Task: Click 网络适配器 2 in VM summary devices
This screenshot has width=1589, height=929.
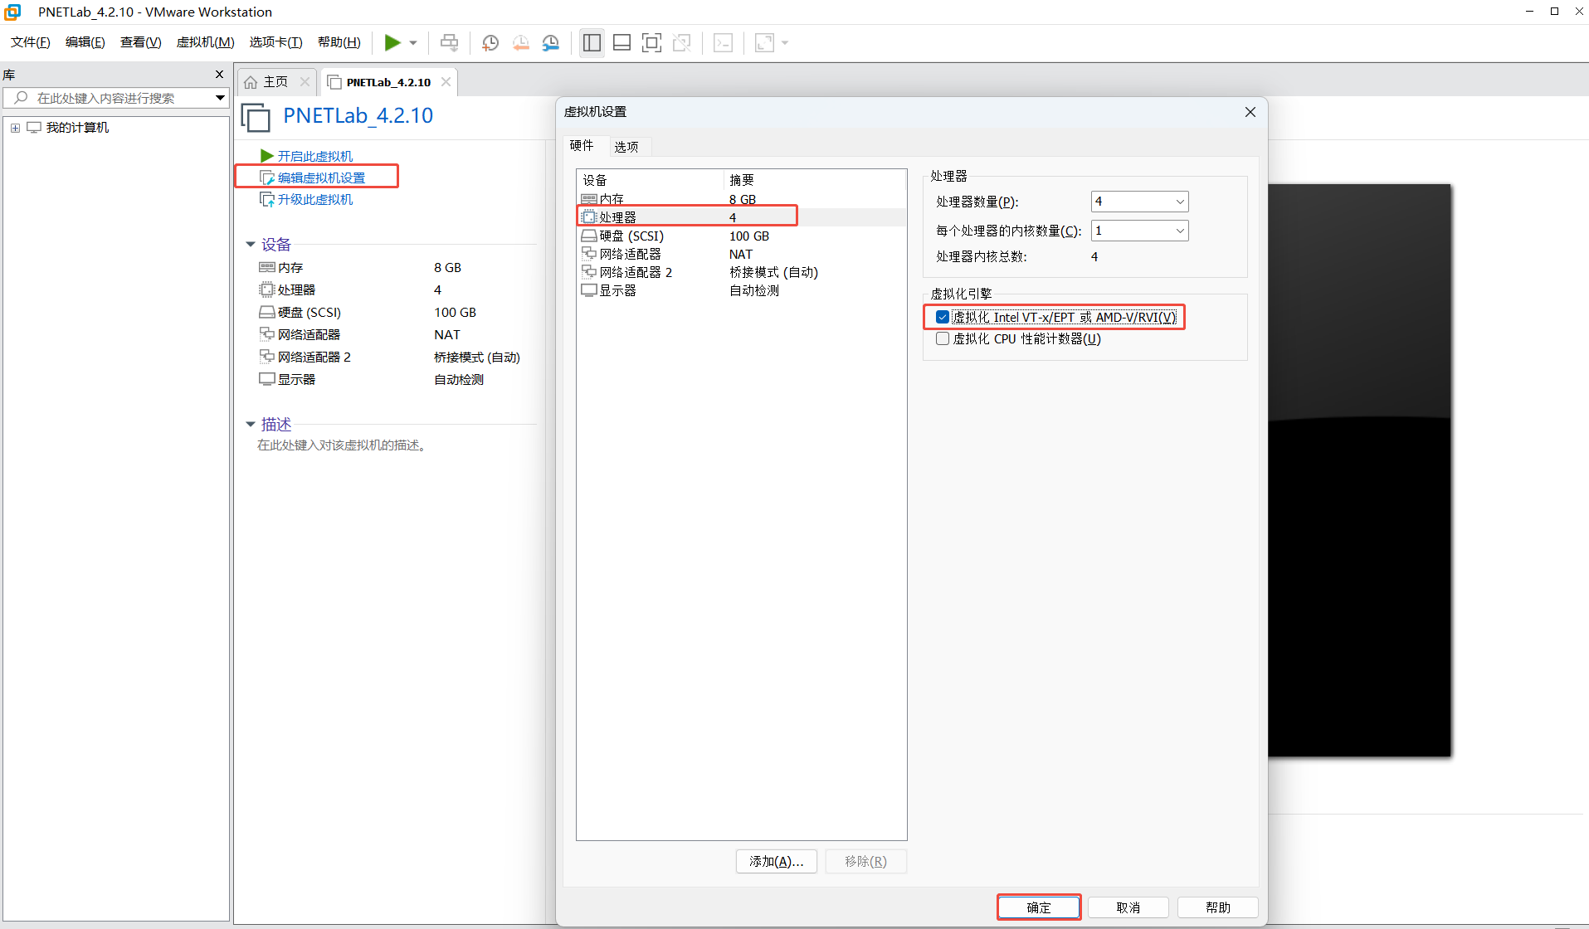Action: pos(314,357)
